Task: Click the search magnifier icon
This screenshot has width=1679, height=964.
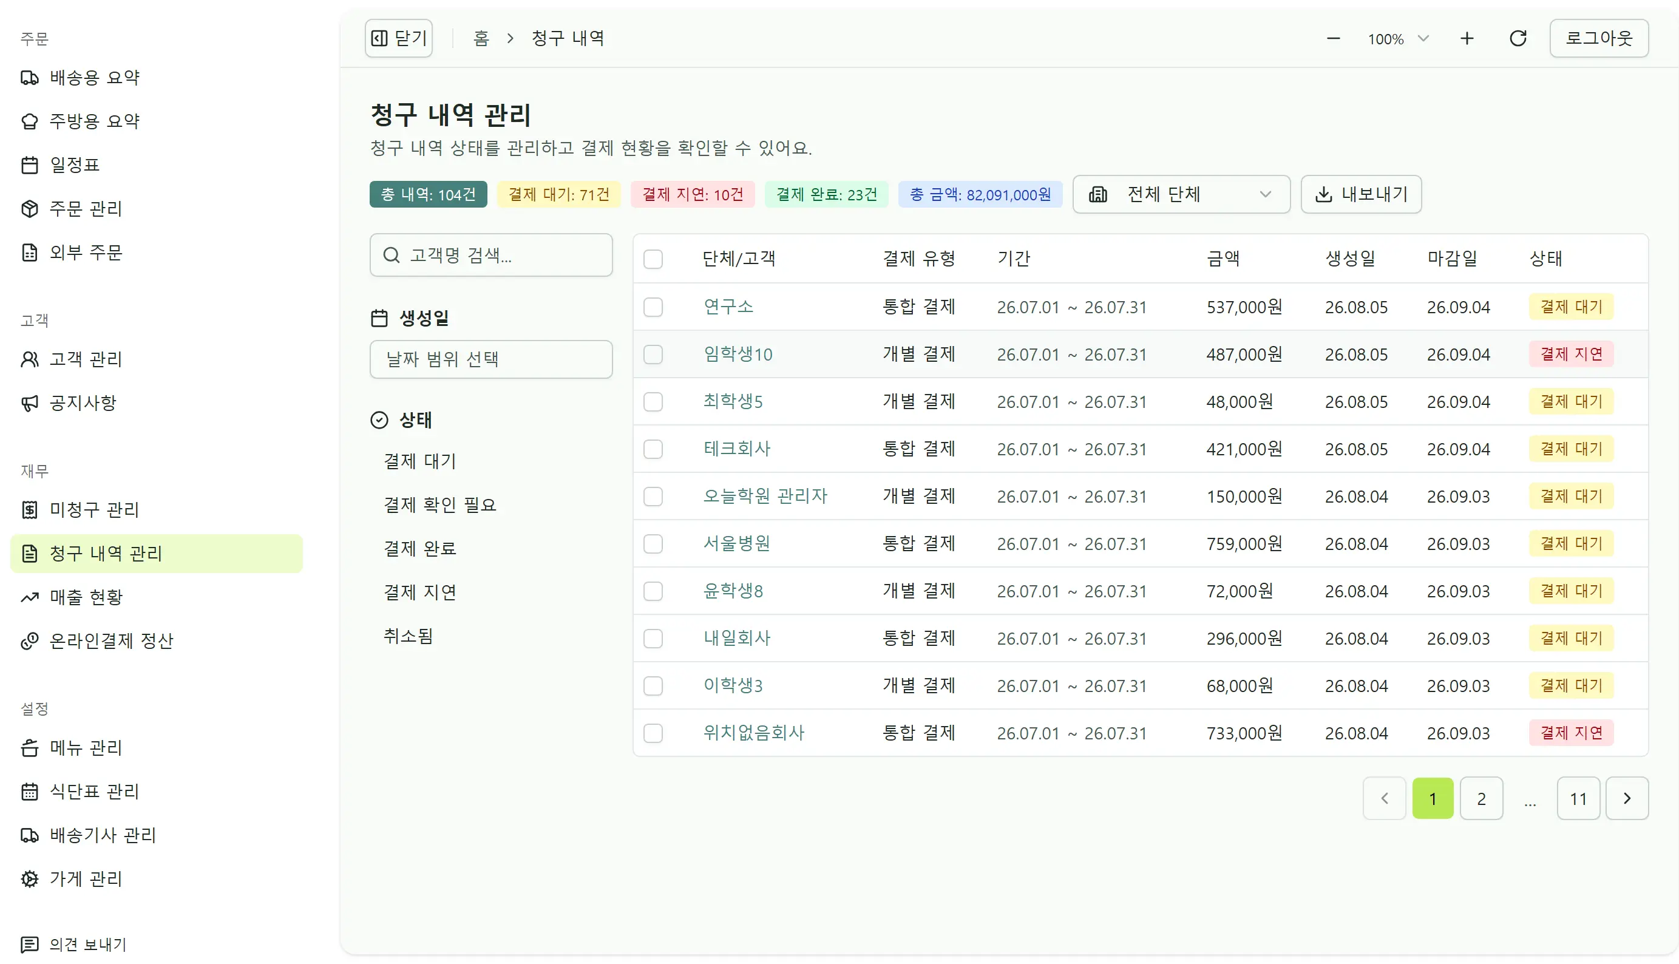Action: tap(392, 255)
